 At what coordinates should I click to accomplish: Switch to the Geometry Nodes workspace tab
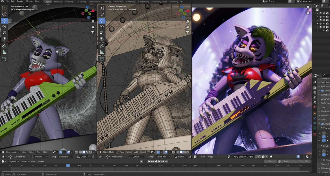click(160, 2)
